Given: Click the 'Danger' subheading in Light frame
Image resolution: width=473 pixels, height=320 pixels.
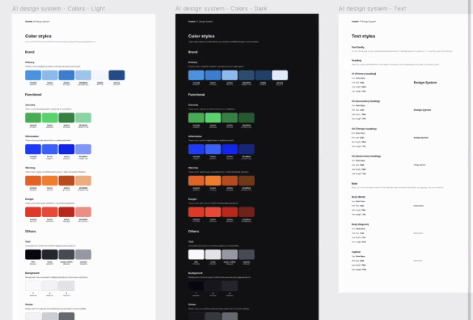Looking at the screenshot, I should pyautogui.click(x=29, y=199).
